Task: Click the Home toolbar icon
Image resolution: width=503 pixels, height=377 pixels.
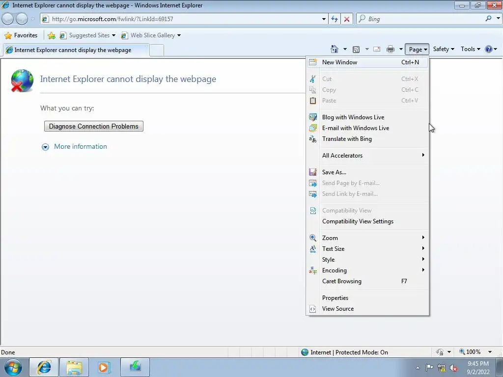Action: tap(334, 49)
